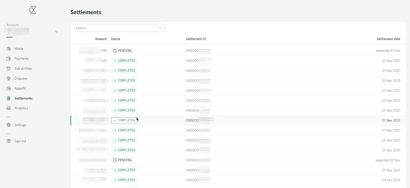Click the magnifier search button

[159, 28]
